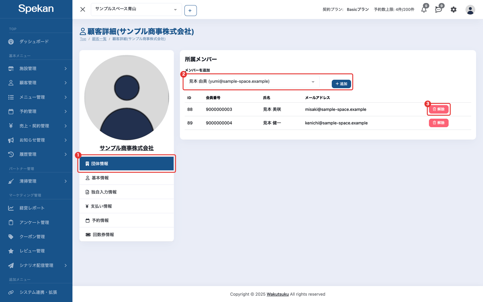The width and height of the screenshot is (483, 302).
Task: Click 解除 for member 見本 美咲
Action: point(439,109)
